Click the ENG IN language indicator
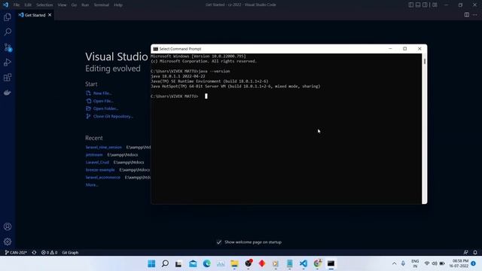Screen dimensions: 482x271 click(415, 263)
